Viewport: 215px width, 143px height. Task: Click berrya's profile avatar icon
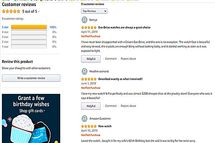(x=85, y=20)
